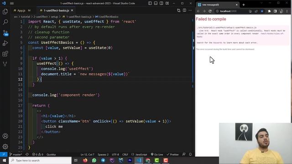This screenshot has height=164, width=292.
Task: Open the Manage gear in activity bar
Action: point(5,147)
